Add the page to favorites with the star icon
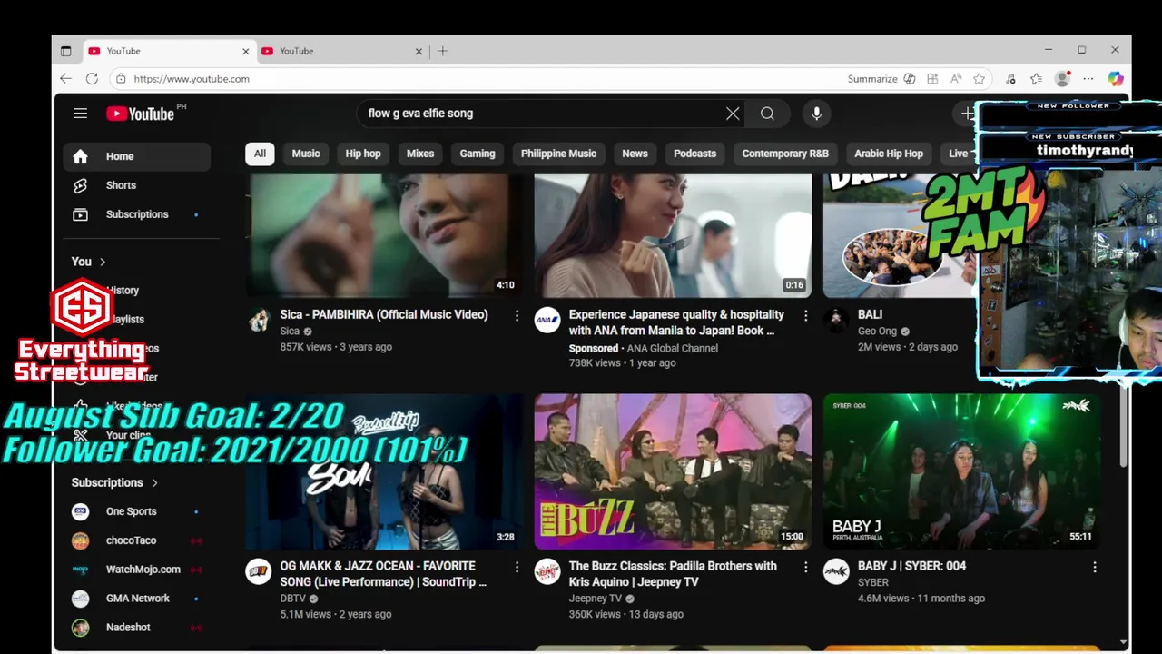Screen dimensions: 1162x654 979,79
